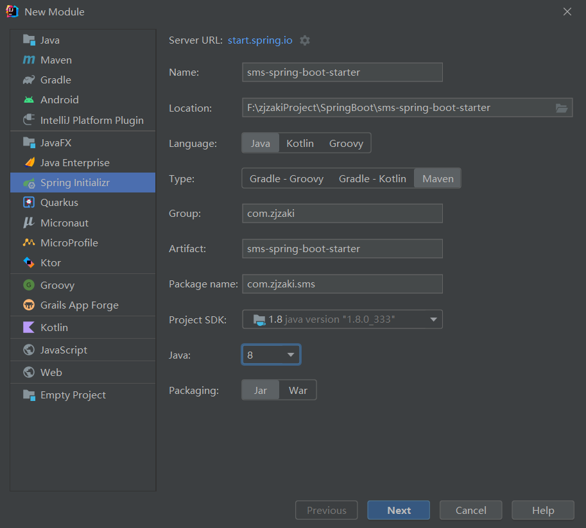Click the Empty Project folder icon
This screenshot has height=528, width=586.
click(29, 395)
